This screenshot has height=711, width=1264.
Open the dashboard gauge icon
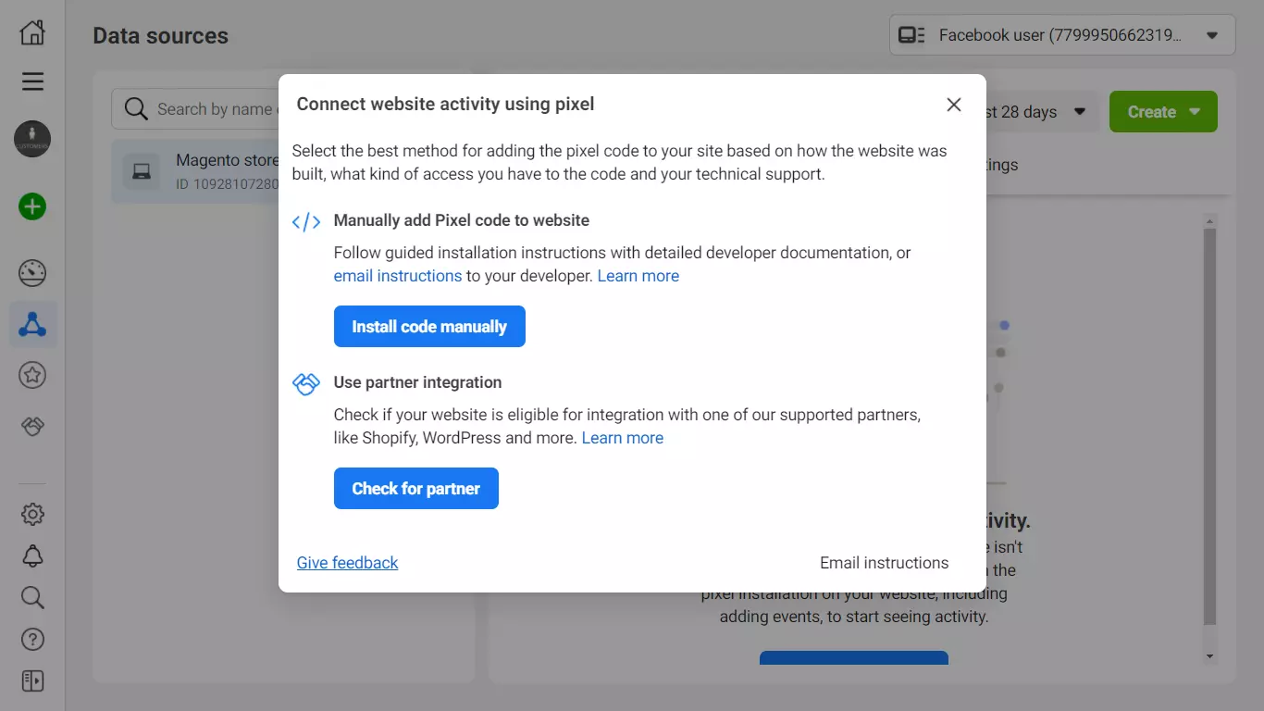click(x=32, y=273)
